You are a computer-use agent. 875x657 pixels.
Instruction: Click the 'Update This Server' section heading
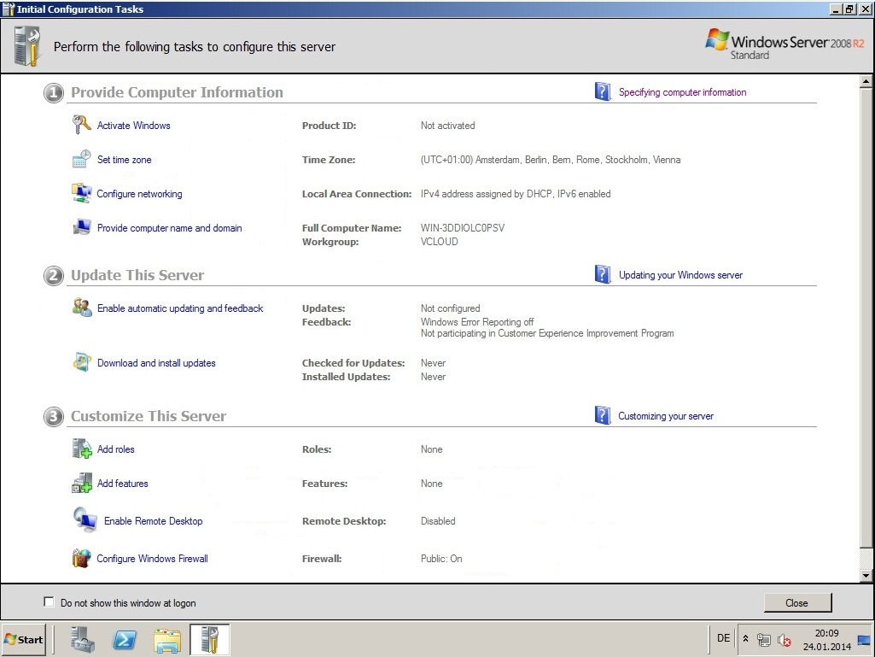pos(137,275)
